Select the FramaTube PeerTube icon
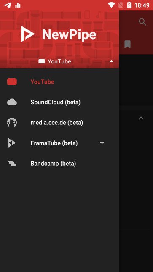Viewport: 153px width, 272px height. click(x=12, y=143)
